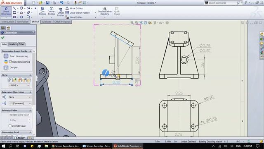The image size is (264, 149).
Task: Open Linear Sketch Pattern dropdown arrow
Action: pos(95,13)
